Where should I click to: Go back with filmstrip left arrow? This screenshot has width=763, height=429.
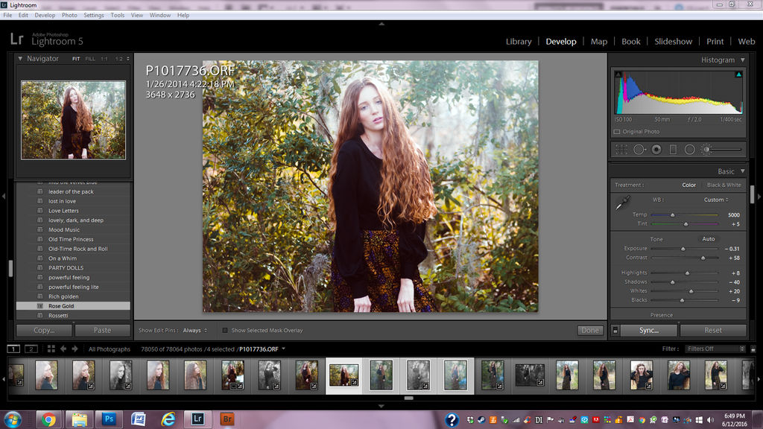click(x=63, y=349)
